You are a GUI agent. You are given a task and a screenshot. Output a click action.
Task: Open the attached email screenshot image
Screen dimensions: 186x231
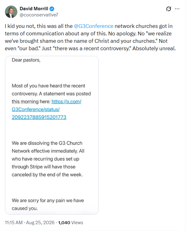[x=52, y=135]
